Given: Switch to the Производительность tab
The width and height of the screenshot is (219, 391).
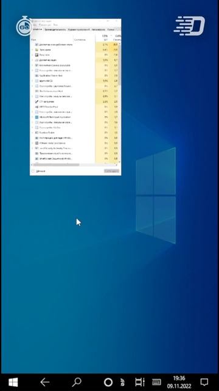Looking at the screenshot, I should 55,29.
